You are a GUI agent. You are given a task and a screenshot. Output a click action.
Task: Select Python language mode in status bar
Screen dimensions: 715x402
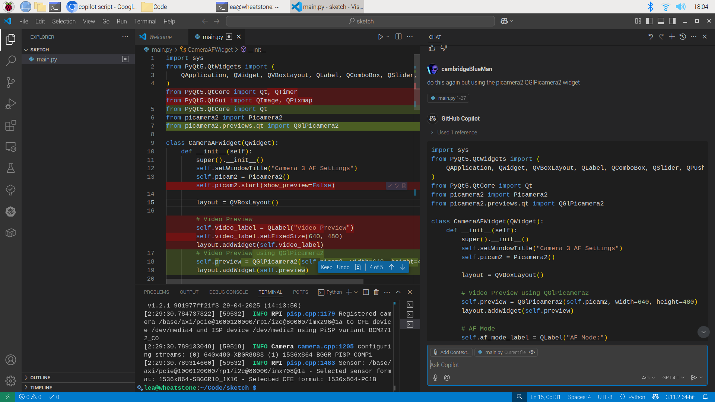tap(636, 397)
